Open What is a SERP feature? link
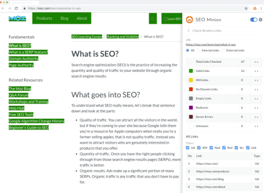This screenshot has width=264, height=193. coord(28,52)
